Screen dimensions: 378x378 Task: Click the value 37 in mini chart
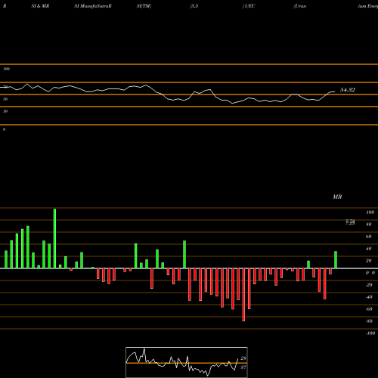[x=243, y=367]
